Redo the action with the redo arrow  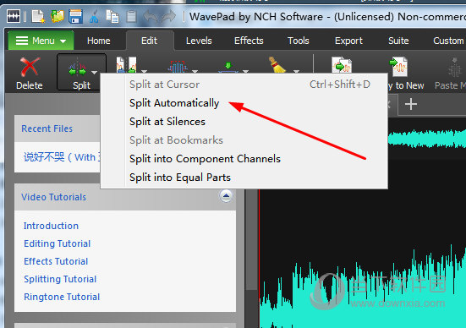click(x=169, y=16)
